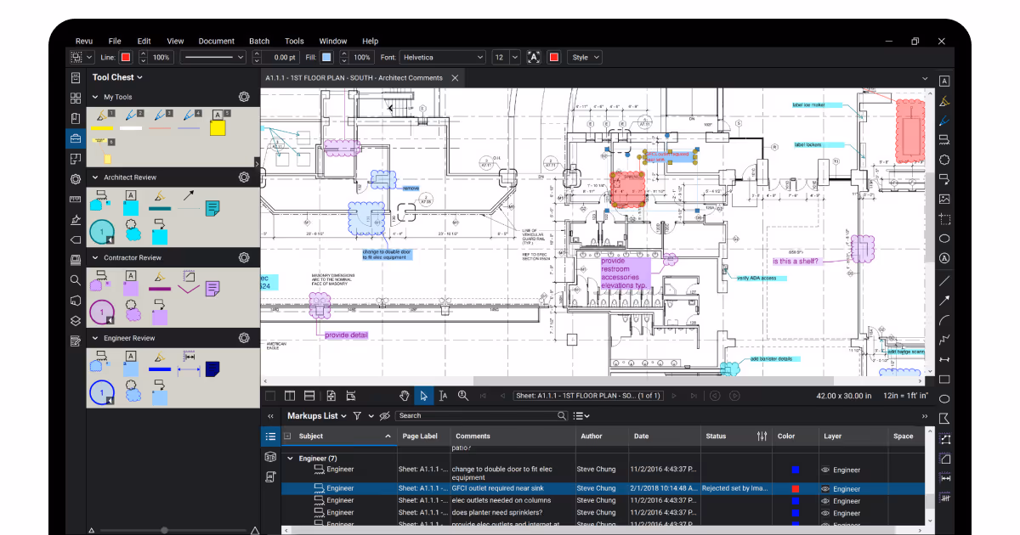Pick the cyan note tool in Architect Review
The width and height of the screenshot is (1020, 535).
212,206
